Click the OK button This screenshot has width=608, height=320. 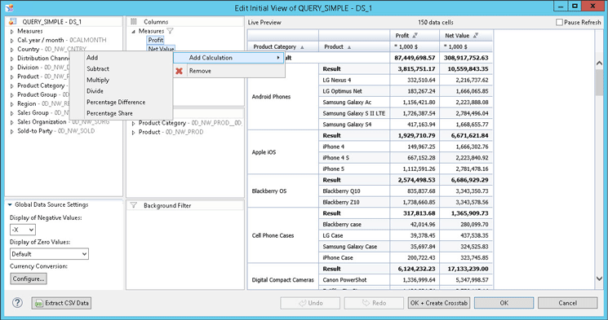(504, 303)
